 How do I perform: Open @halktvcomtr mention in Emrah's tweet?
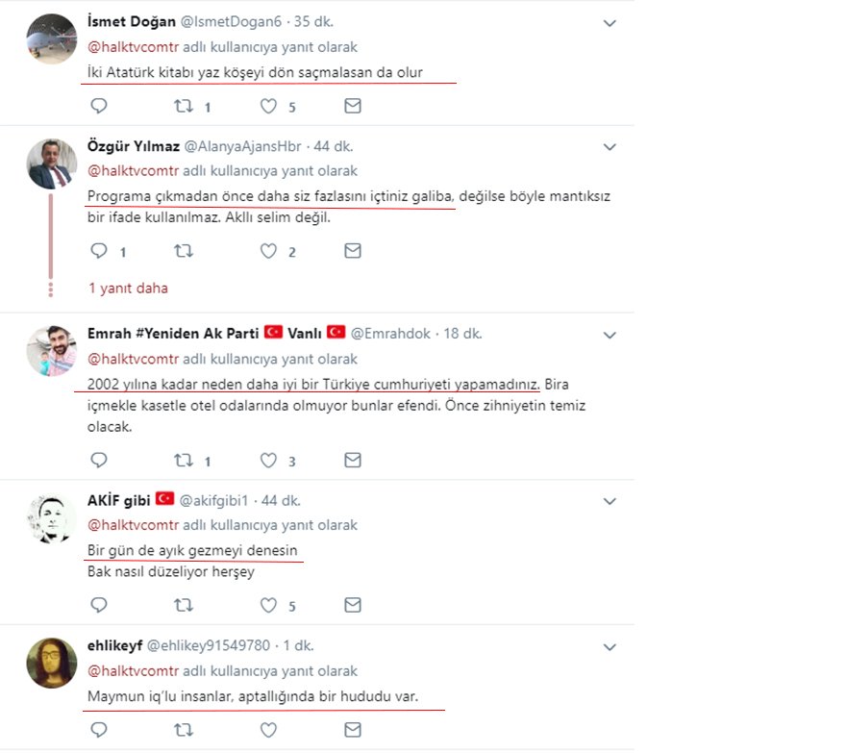pyautogui.click(x=133, y=359)
